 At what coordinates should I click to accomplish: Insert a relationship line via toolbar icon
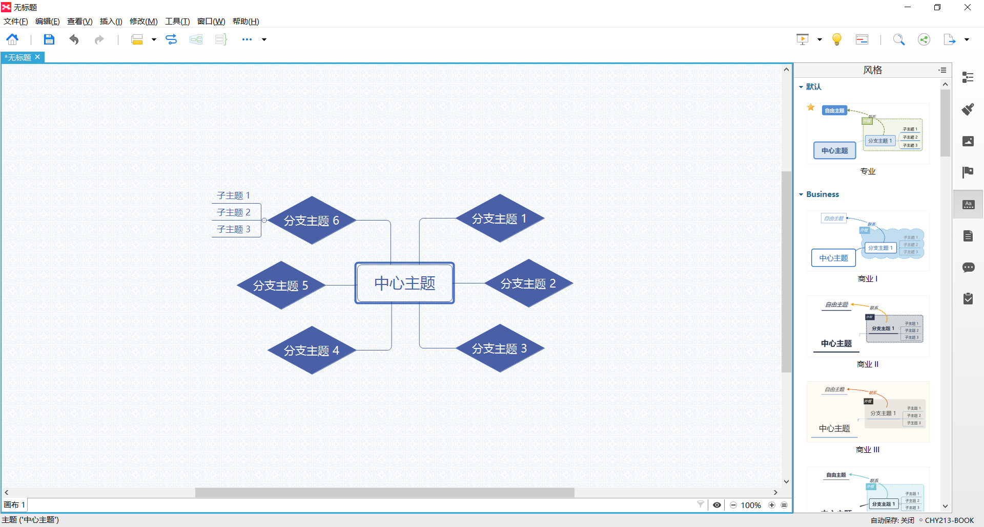pyautogui.click(x=171, y=39)
